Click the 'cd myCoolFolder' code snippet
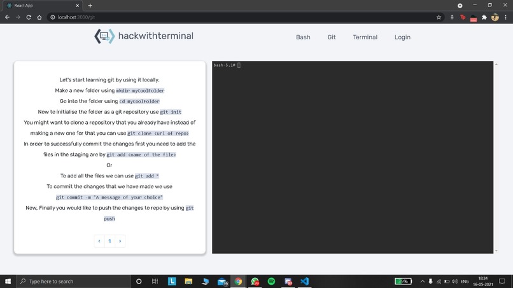513x288 pixels. click(139, 101)
